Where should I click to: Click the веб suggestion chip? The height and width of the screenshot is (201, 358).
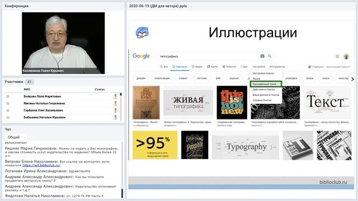218,78
